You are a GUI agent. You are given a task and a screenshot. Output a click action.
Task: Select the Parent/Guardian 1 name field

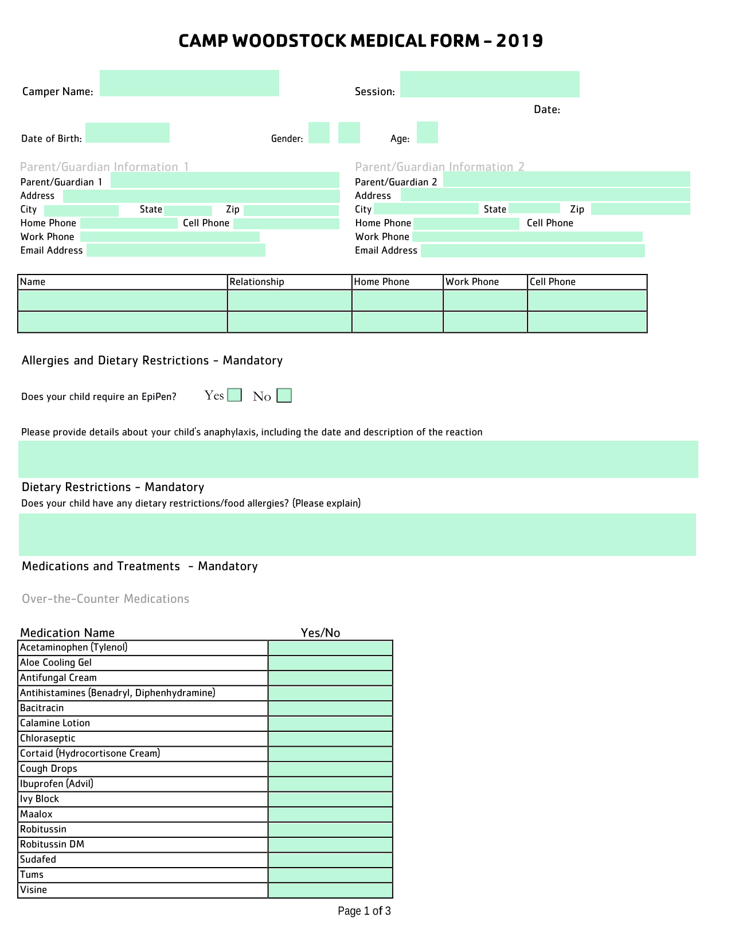225,180
